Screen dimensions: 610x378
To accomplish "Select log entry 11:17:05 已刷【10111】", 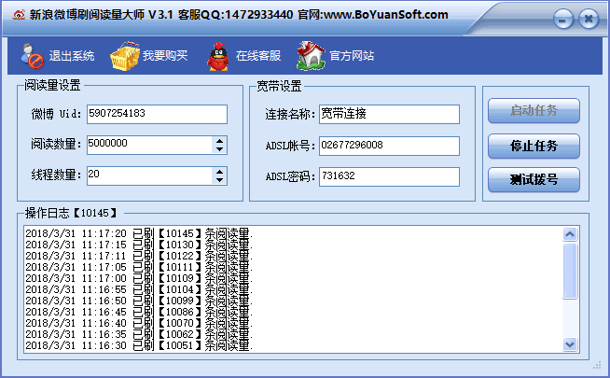I will [139, 268].
